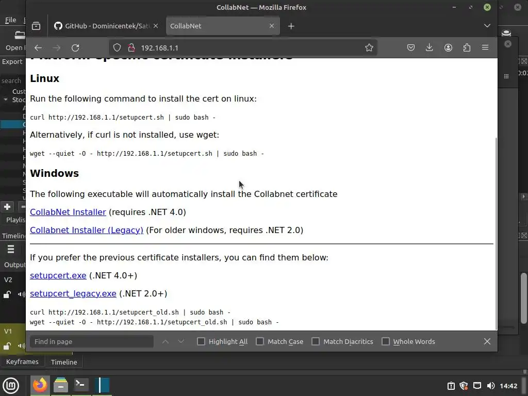Open the tracking protection shield in address bar
Viewport: 528px width, 396px height.
(117, 48)
